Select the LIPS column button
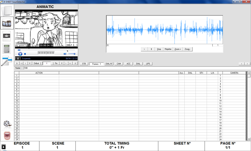Image resolution: width=251 pixels, height=151 pixels. point(148,64)
